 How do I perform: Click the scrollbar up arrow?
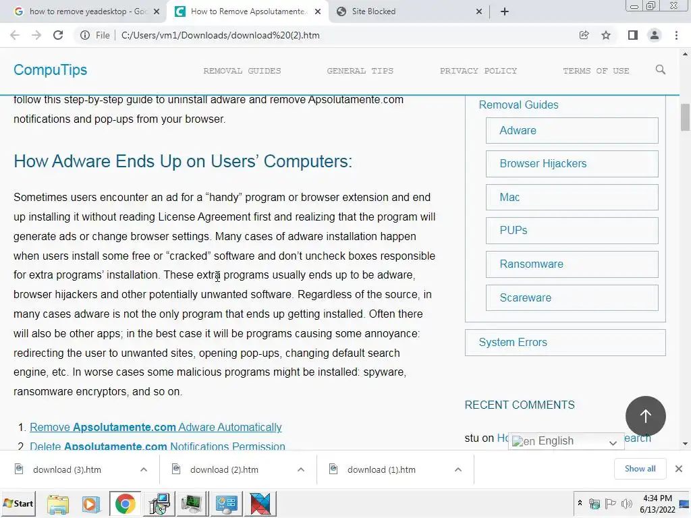point(685,54)
